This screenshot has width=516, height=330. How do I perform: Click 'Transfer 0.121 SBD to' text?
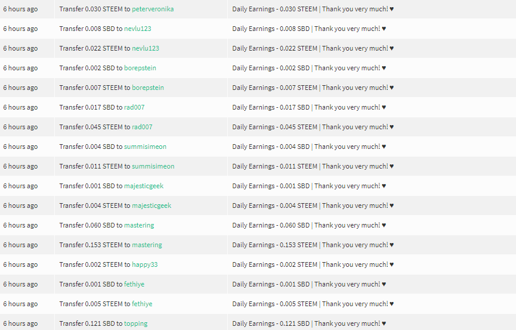tap(91, 324)
